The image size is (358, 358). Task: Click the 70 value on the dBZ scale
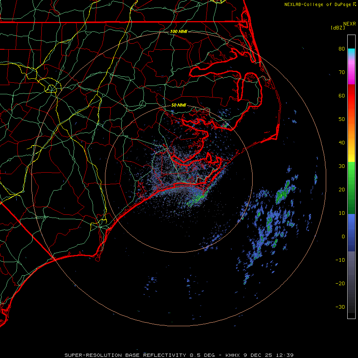click(342, 72)
